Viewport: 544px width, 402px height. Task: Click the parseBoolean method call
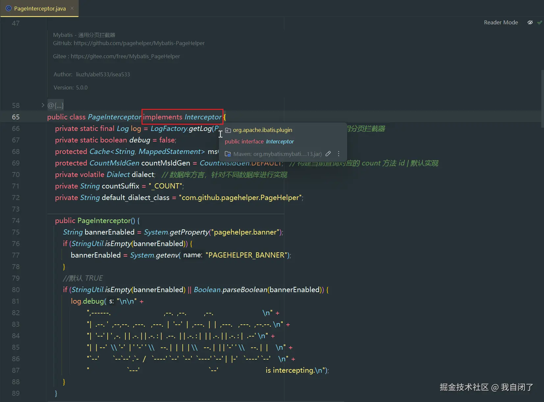pyautogui.click(x=245, y=290)
